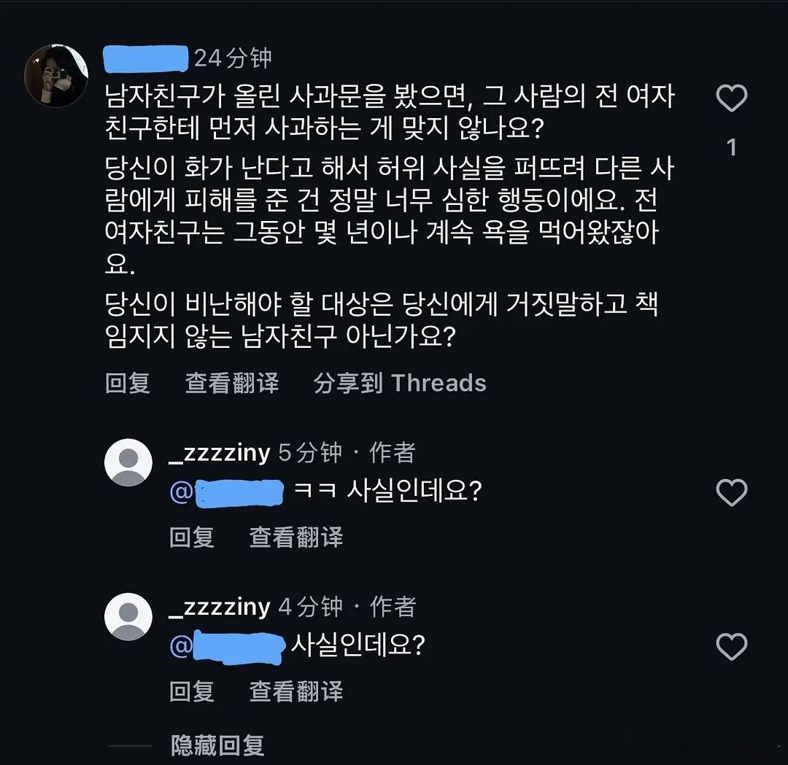The width and height of the screenshot is (788, 765).
Task: Open _zzzziny's avatar on the first reply
Action: 128,462
